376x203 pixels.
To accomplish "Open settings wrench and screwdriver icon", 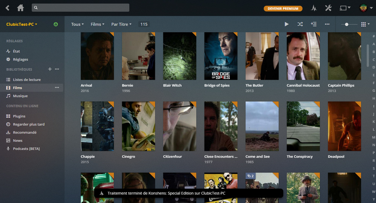I will (x=328, y=8).
